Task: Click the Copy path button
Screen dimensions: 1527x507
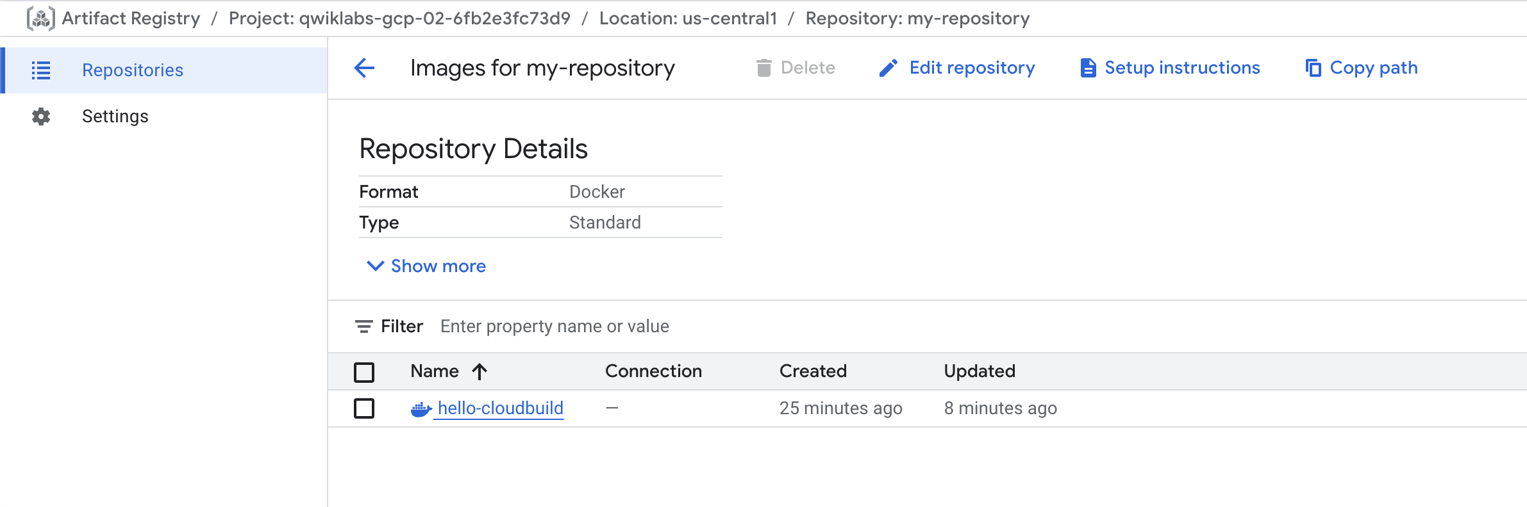Action: click(x=1362, y=68)
